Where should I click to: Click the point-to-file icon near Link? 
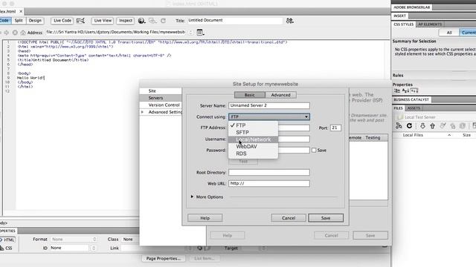(x=200, y=248)
